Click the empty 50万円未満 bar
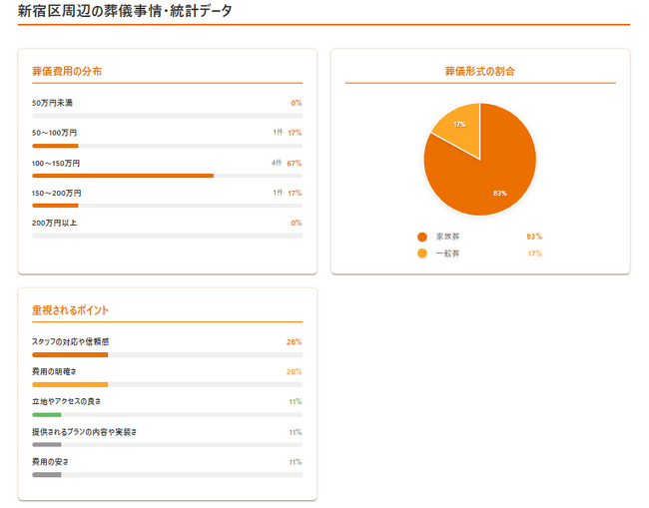The image size is (649, 508). click(x=167, y=116)
